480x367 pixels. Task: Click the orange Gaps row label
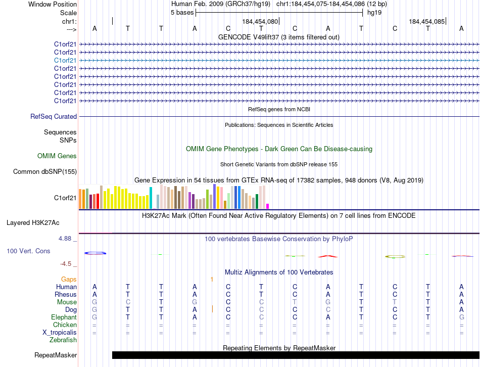coord(69,279)
